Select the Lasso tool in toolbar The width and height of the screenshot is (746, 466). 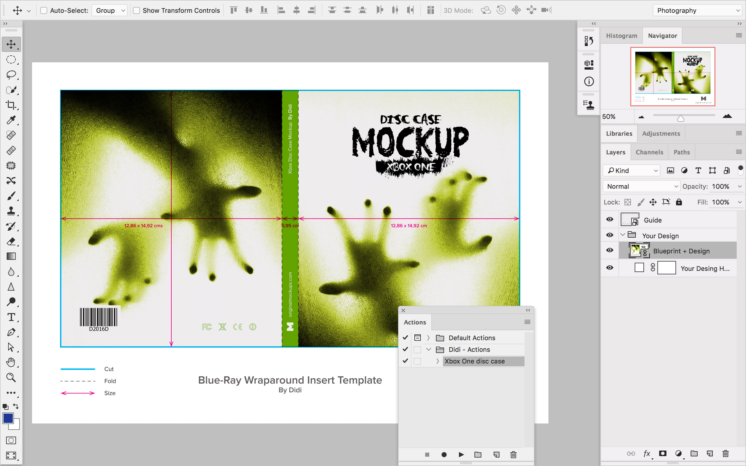click(x=12, y=74)
